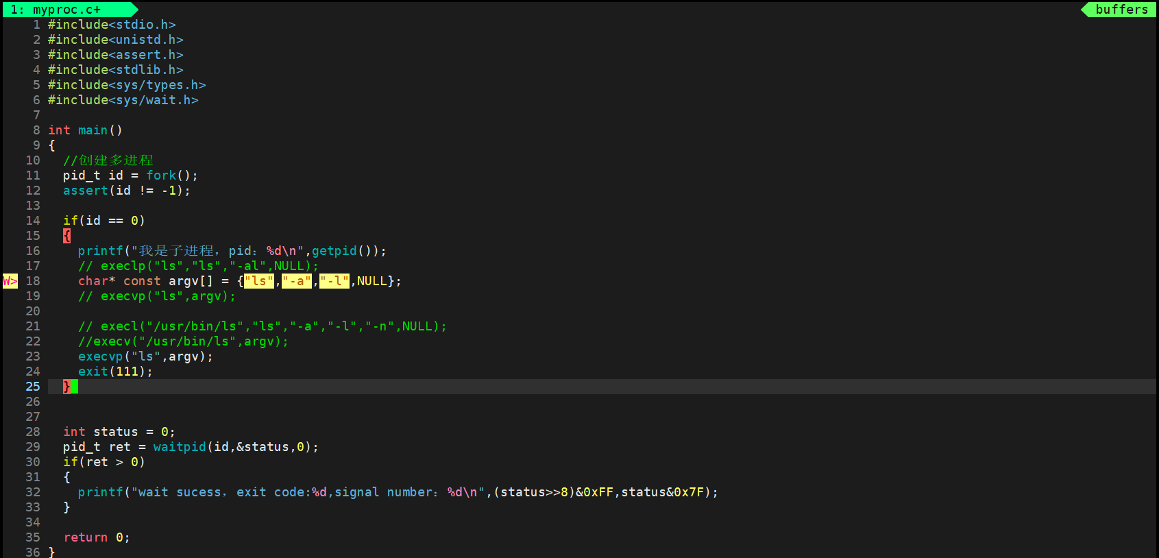Click #include<stdlib.h> on line 4

[x=116, y=70]
